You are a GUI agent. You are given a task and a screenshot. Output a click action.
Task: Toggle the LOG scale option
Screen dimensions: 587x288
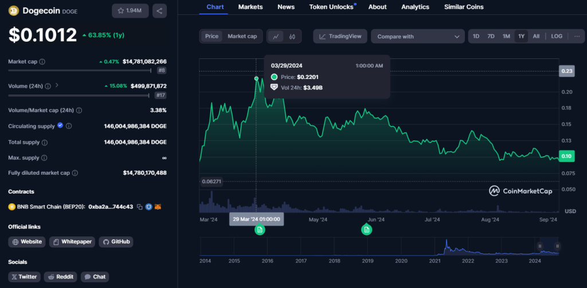557,36
